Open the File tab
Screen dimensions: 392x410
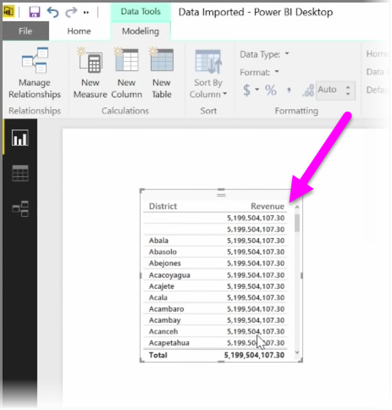(25, 31)
